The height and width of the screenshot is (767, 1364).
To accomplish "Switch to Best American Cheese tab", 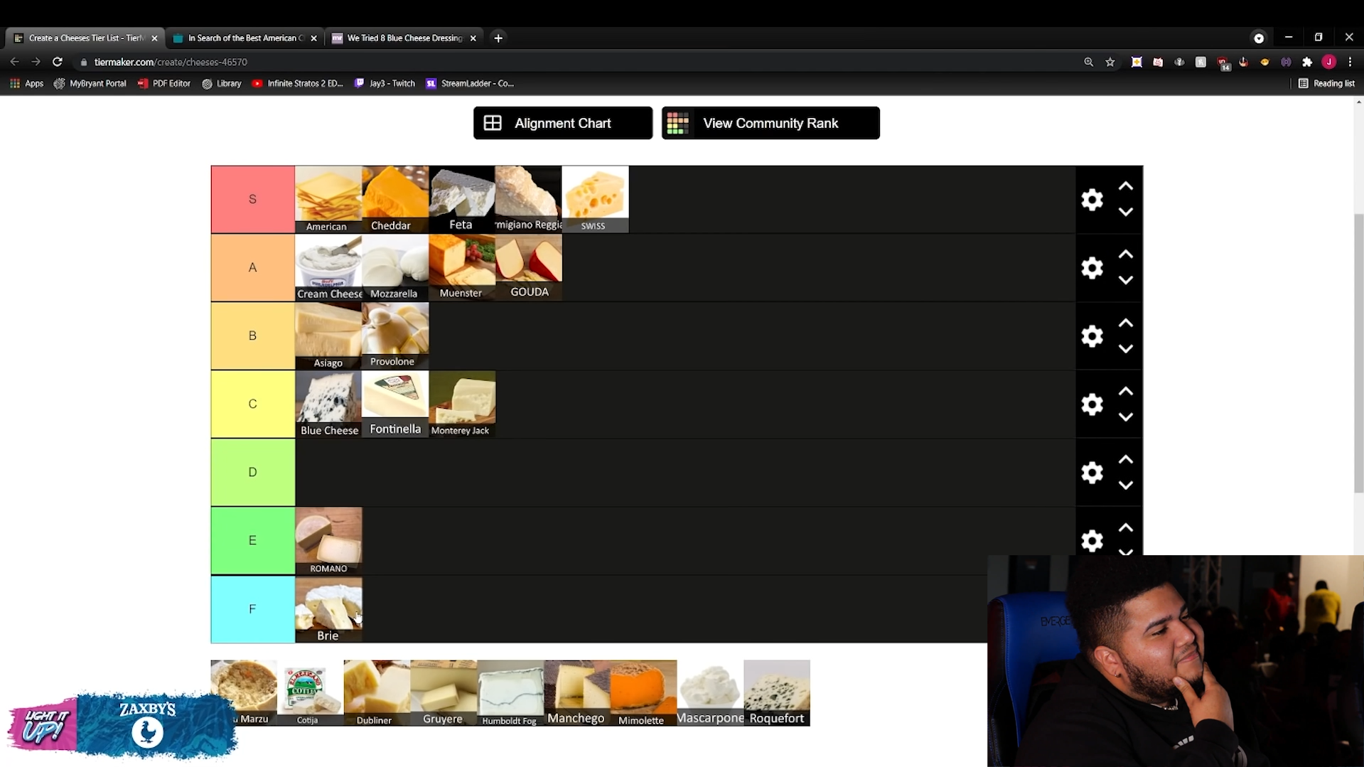I will [245, 38].
